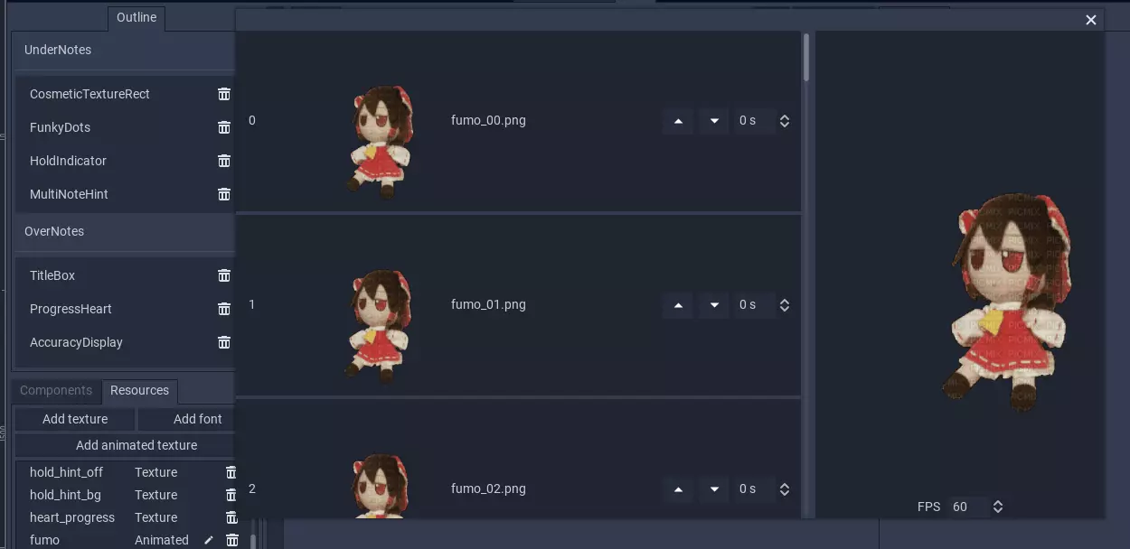Delete the CosmeticTextureRect component

(x=224, y=94)
